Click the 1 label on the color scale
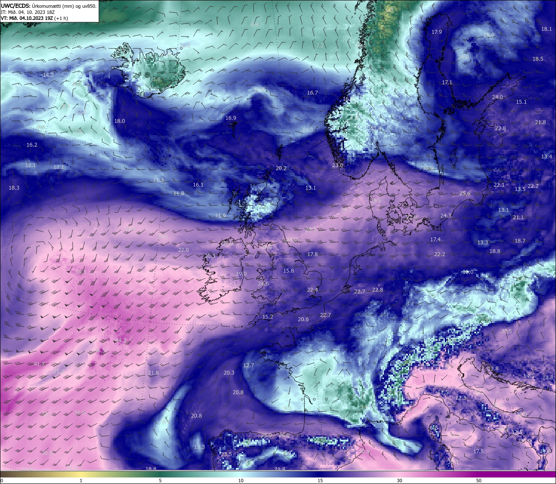The width and height of the screenshot is (556, 484). 81,481
